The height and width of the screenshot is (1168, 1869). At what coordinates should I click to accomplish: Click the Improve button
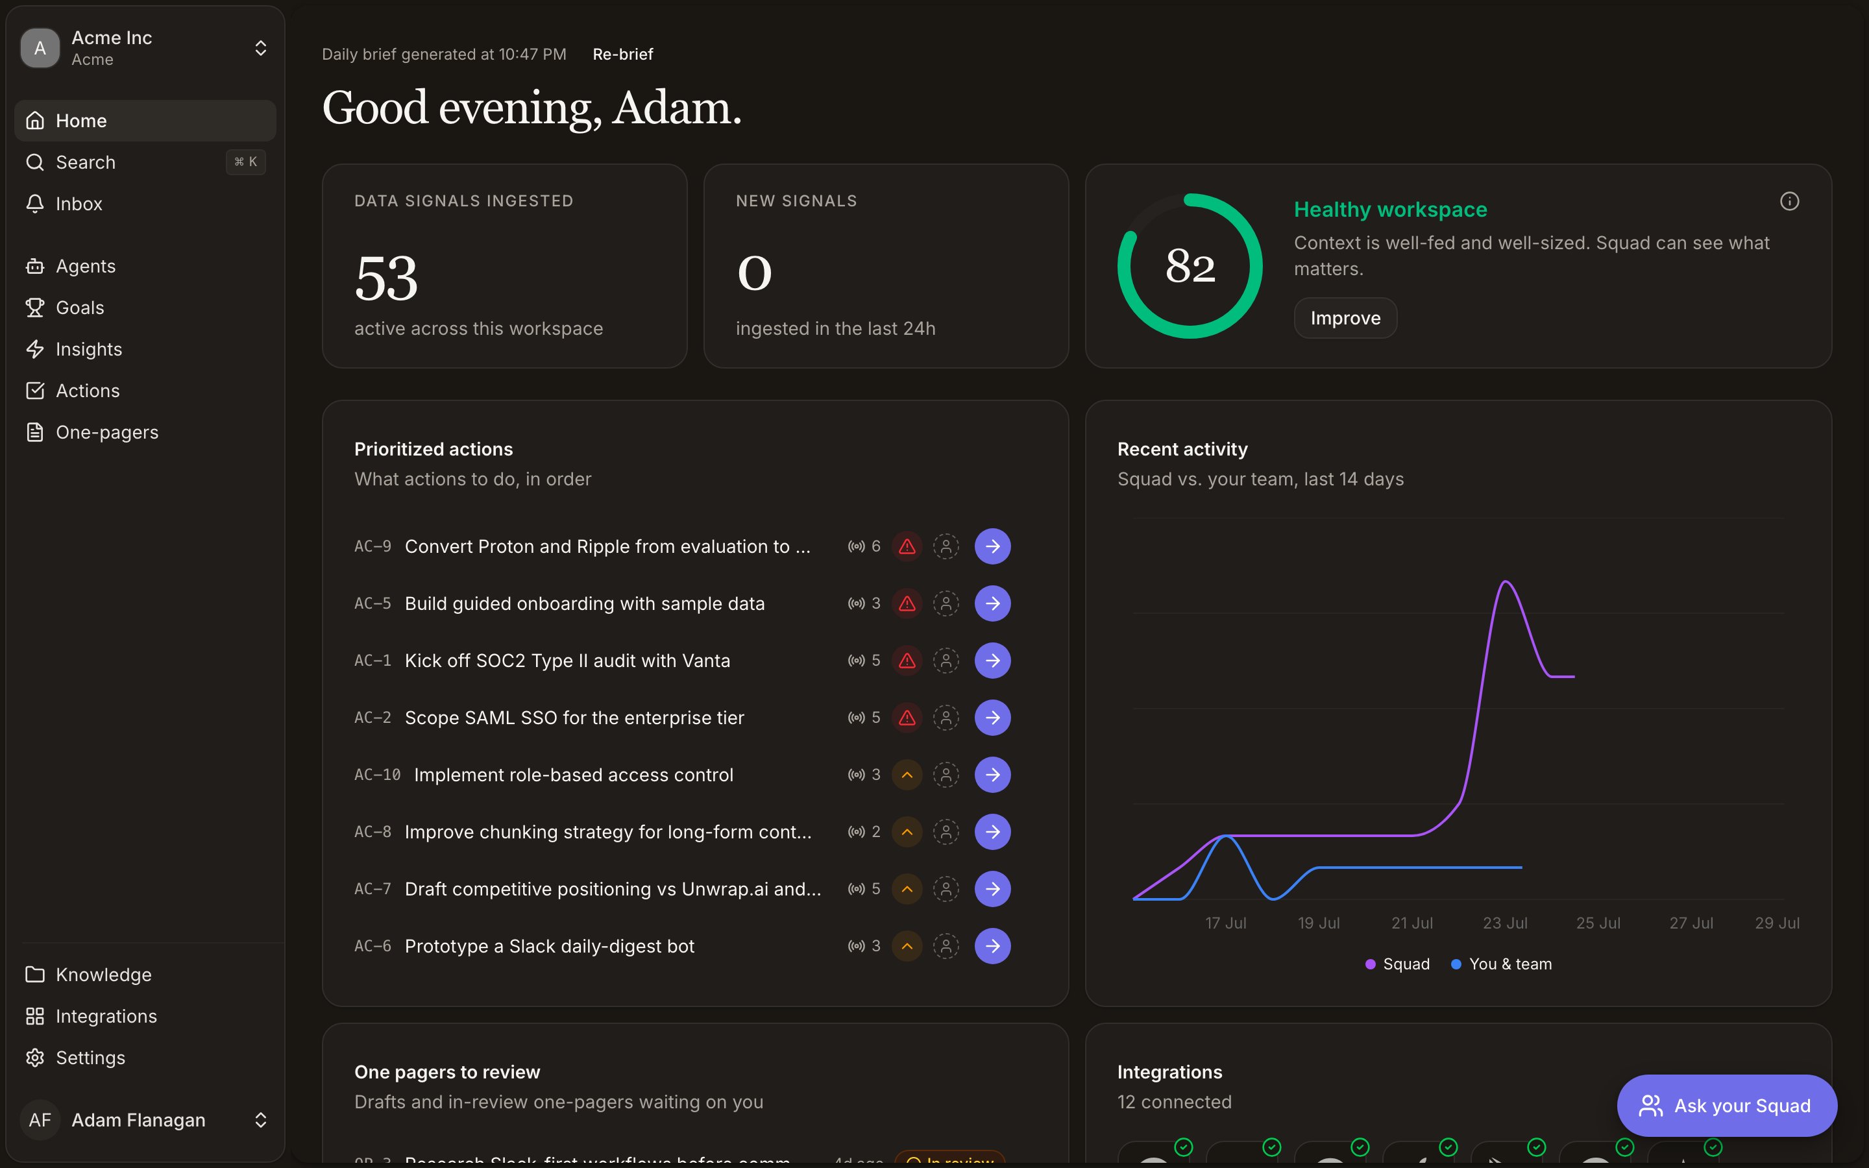(1345, 317)
